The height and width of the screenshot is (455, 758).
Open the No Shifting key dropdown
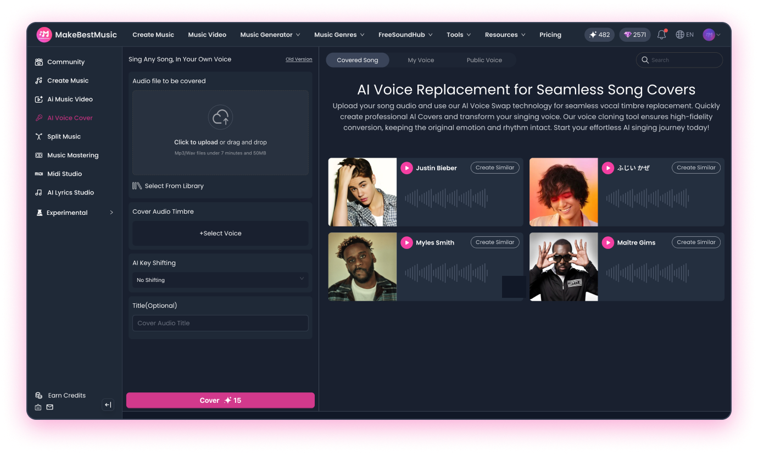point(220,280)
